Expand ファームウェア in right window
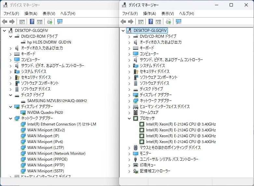Screen dimensions: 254x186 pyautogui.click(x=129, y=113)
